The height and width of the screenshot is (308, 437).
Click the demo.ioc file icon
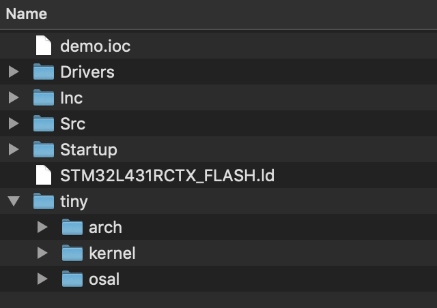click(44, 46)
